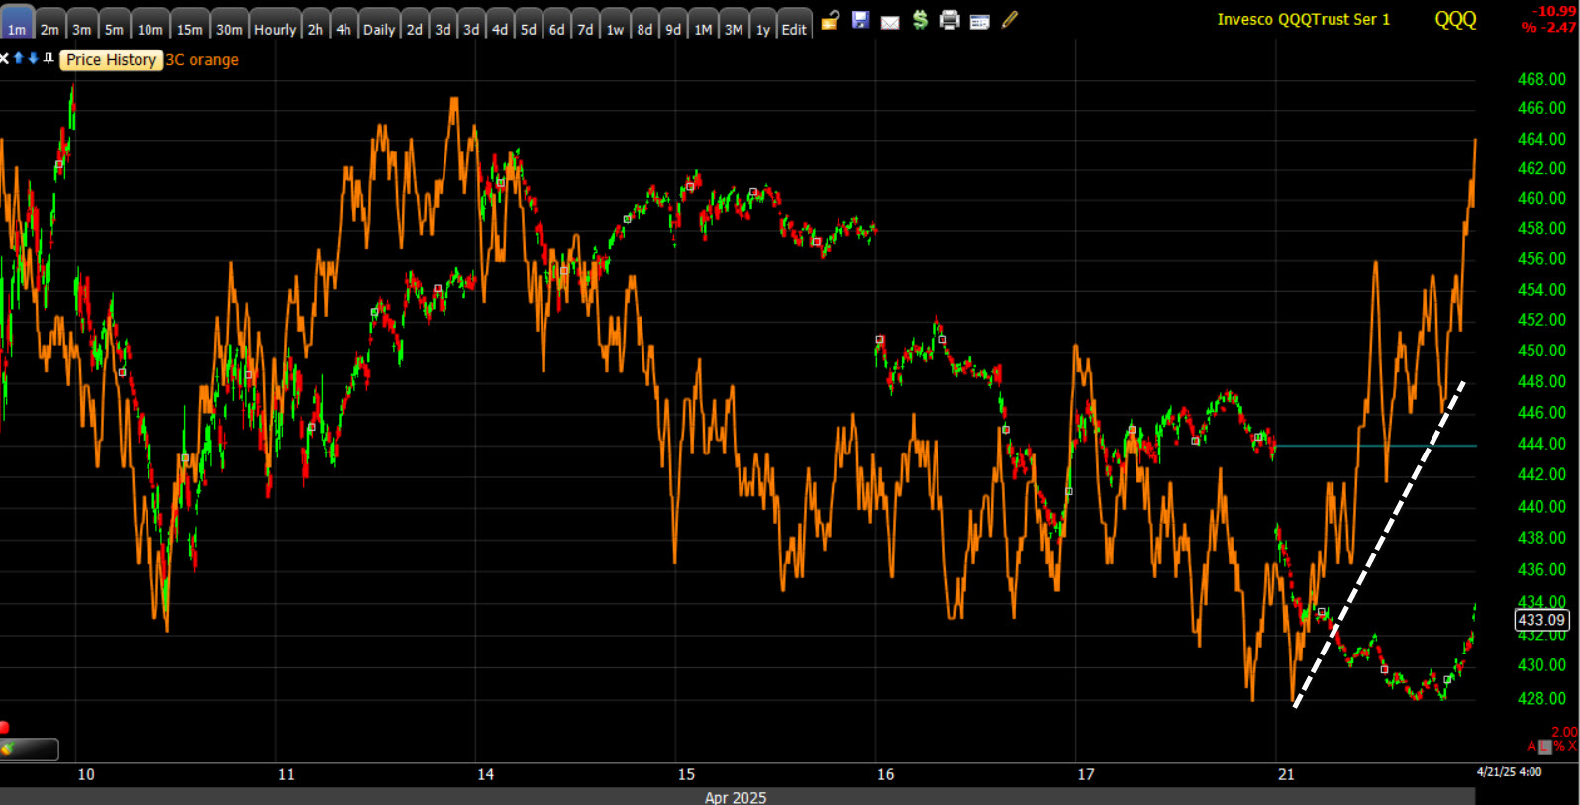Image resolution: width=1580 pixels, height=805 pixels.
Task: Click the % -2.47 percent change
Action: [x=1548, y=27]
